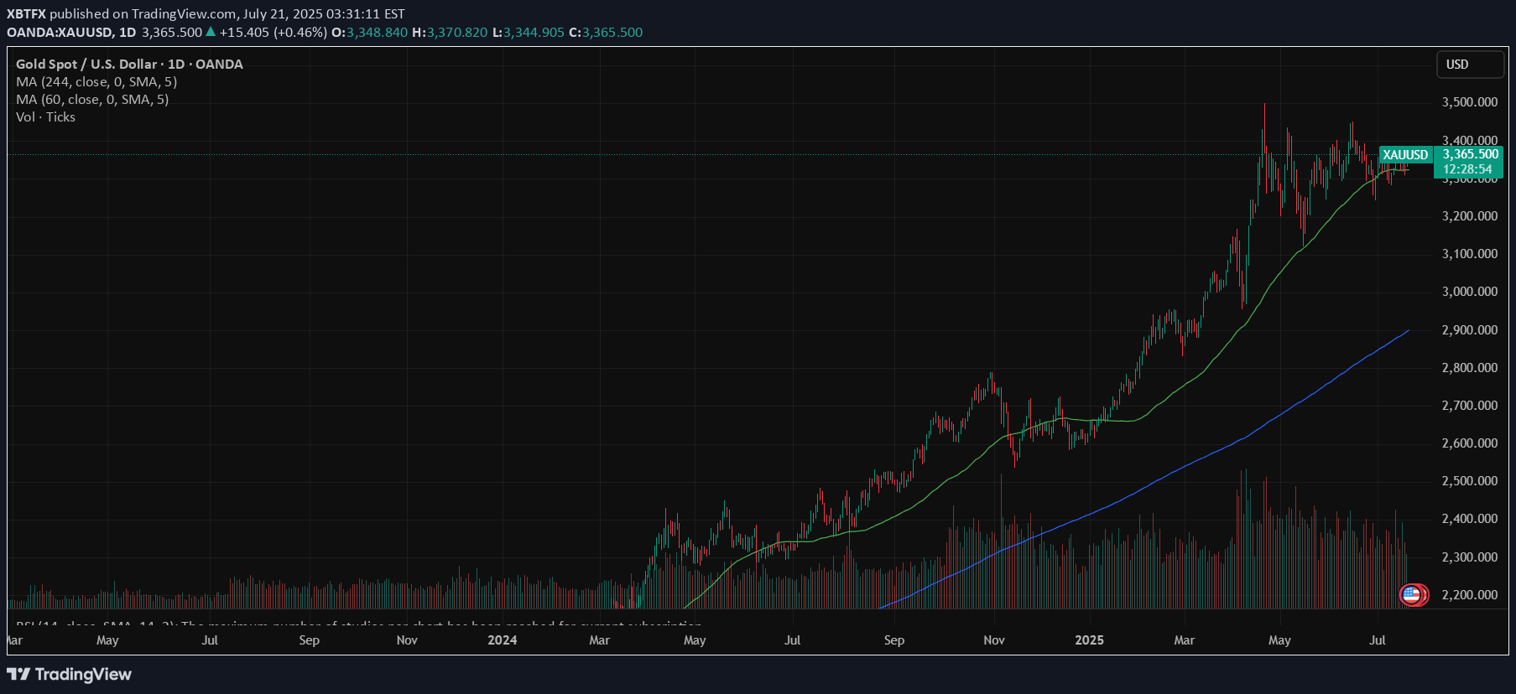Viewport: 1516px width, 694px height.
Task: Select the MA (60, close, 0, SMA, 5) legend
Action: (x=92, y=100)
